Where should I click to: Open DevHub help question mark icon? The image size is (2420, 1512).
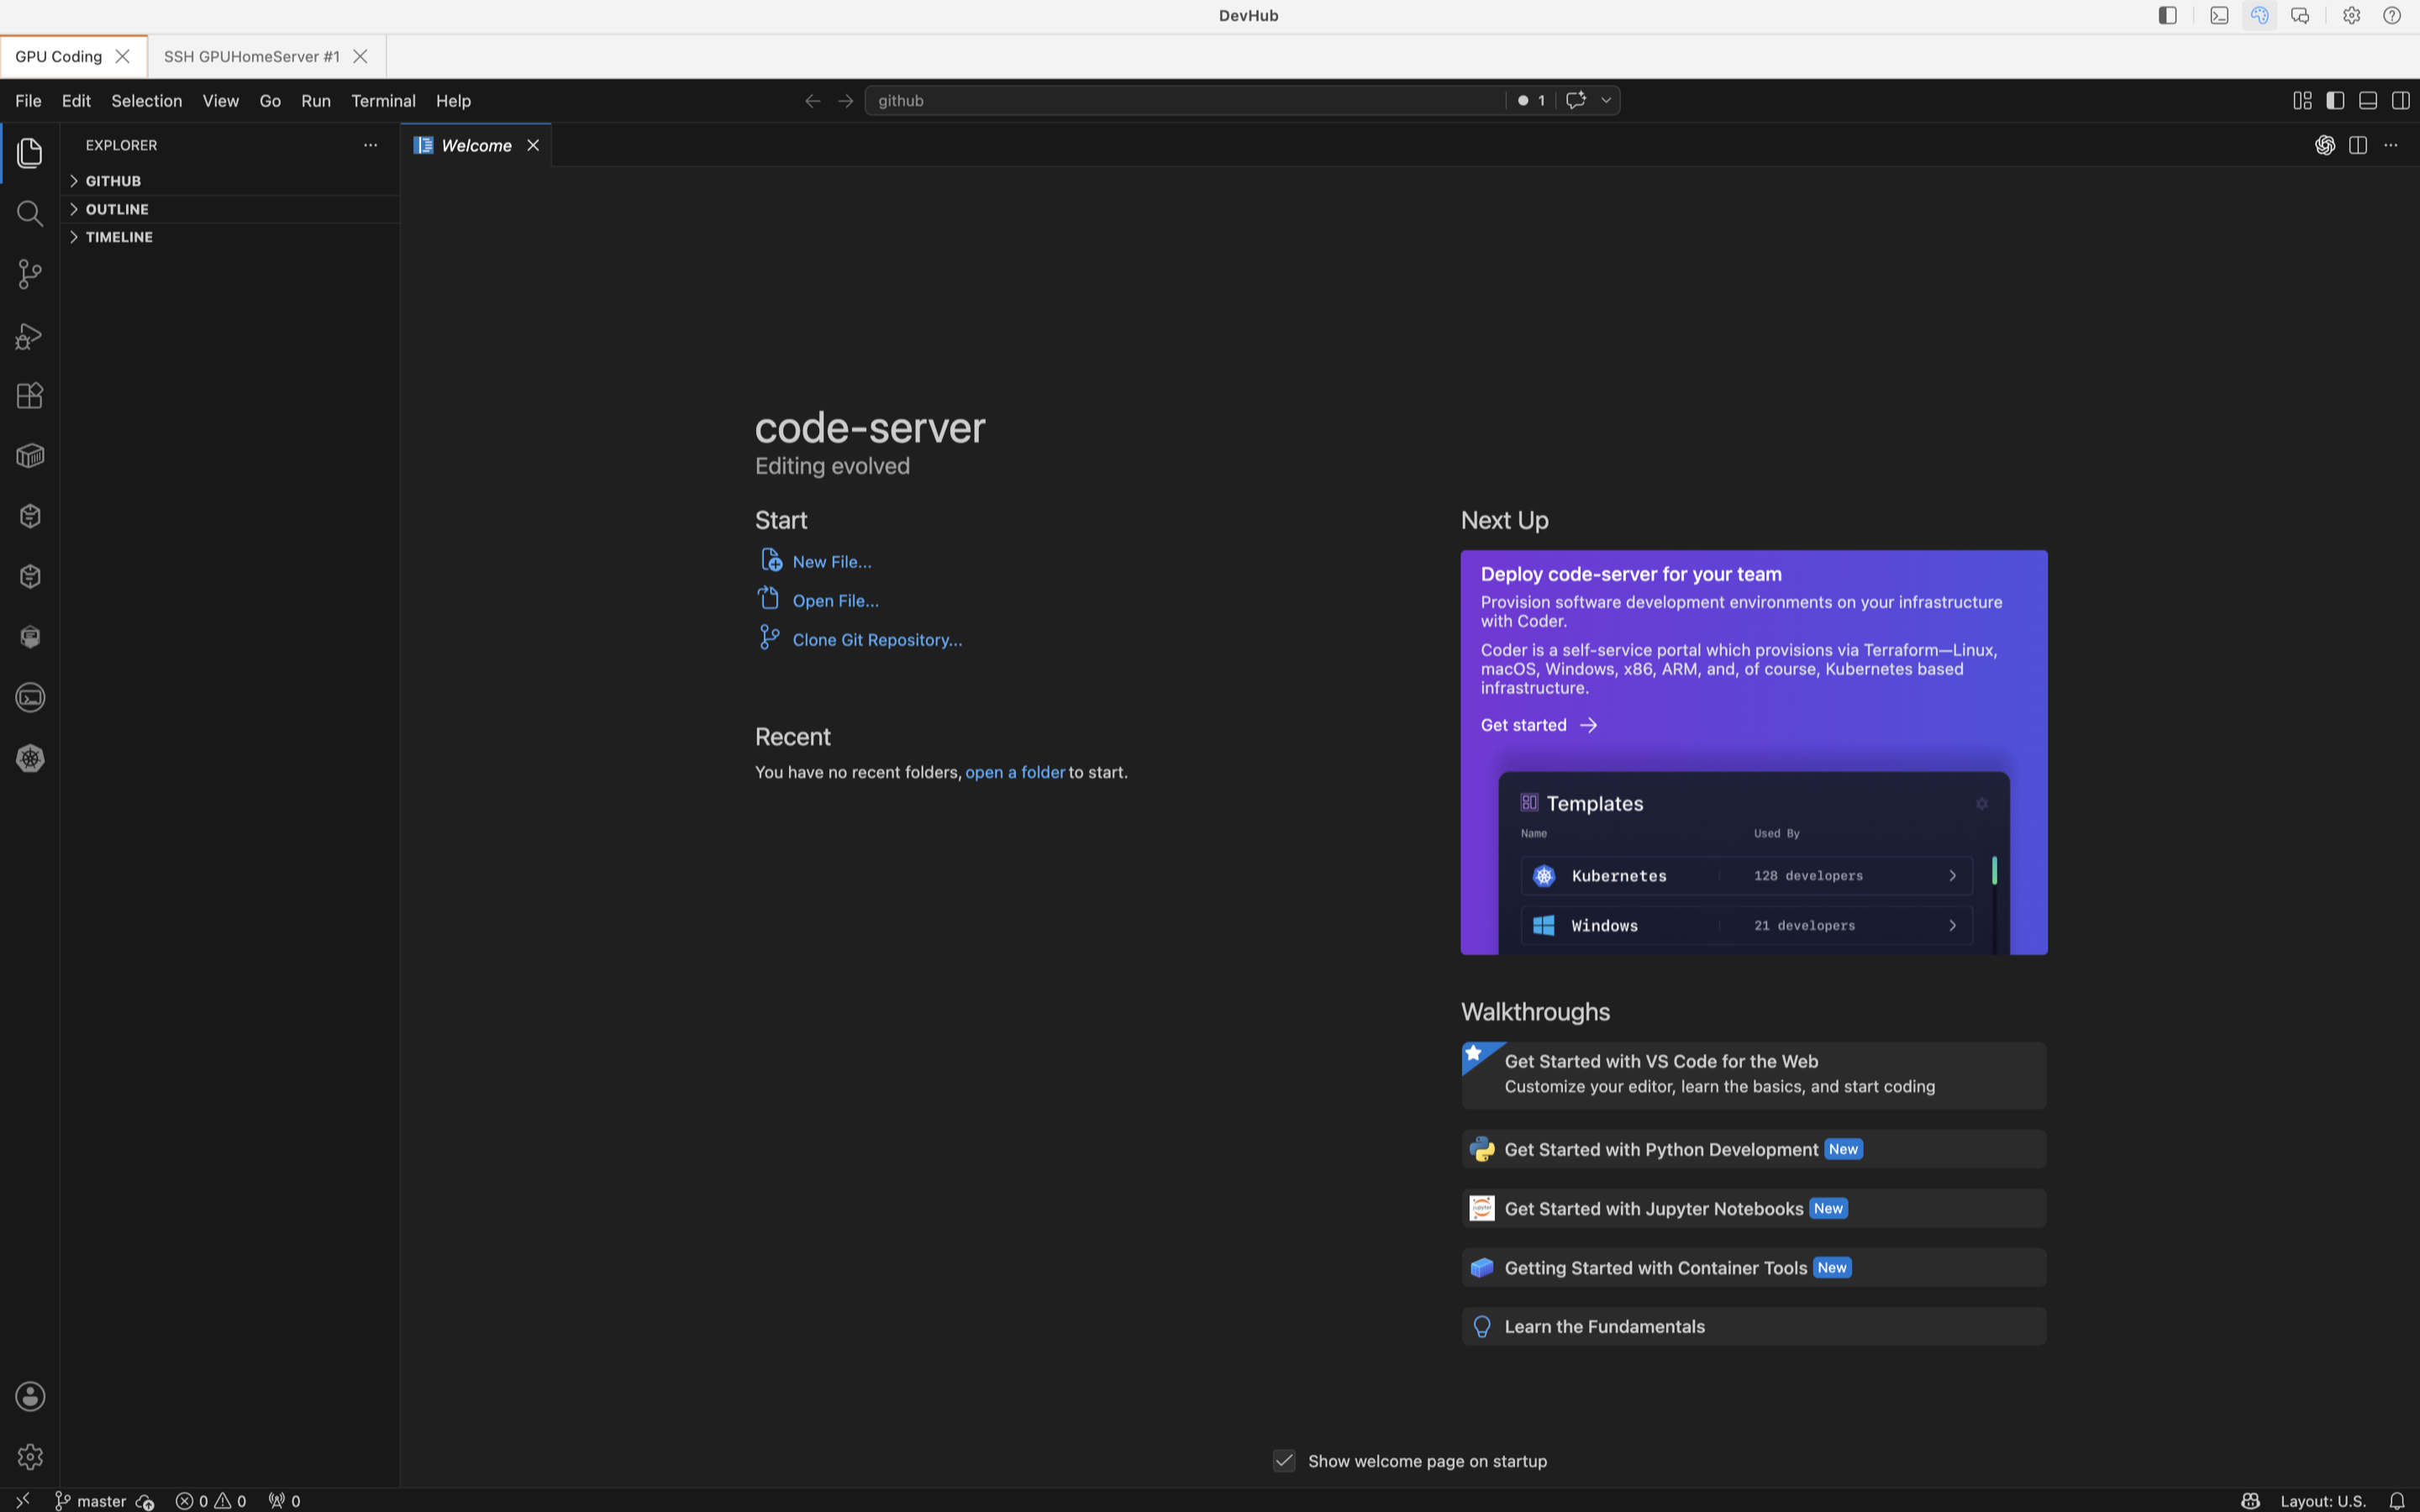[x=2391, y=16]
